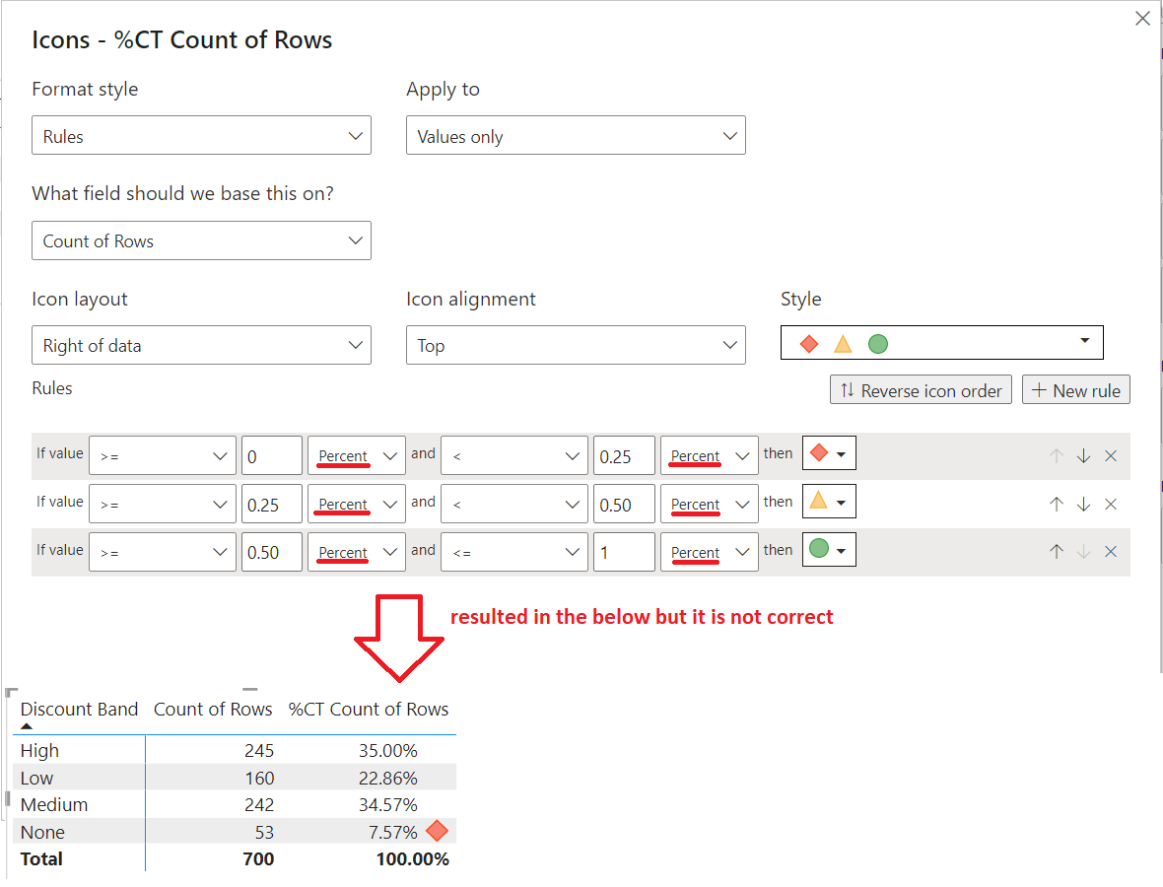Click the 242 count cell in Medium row
Viewport: 1163px width, 887px height.
[x=259, y=804]
